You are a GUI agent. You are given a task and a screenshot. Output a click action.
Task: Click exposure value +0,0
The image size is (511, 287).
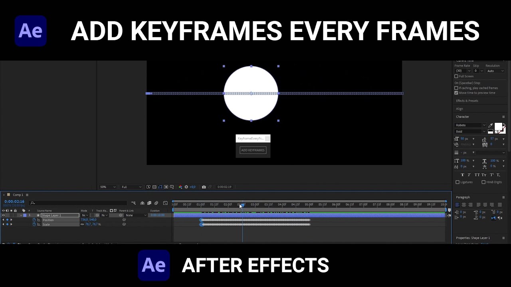pyautogui.click(x=192, y=187)
